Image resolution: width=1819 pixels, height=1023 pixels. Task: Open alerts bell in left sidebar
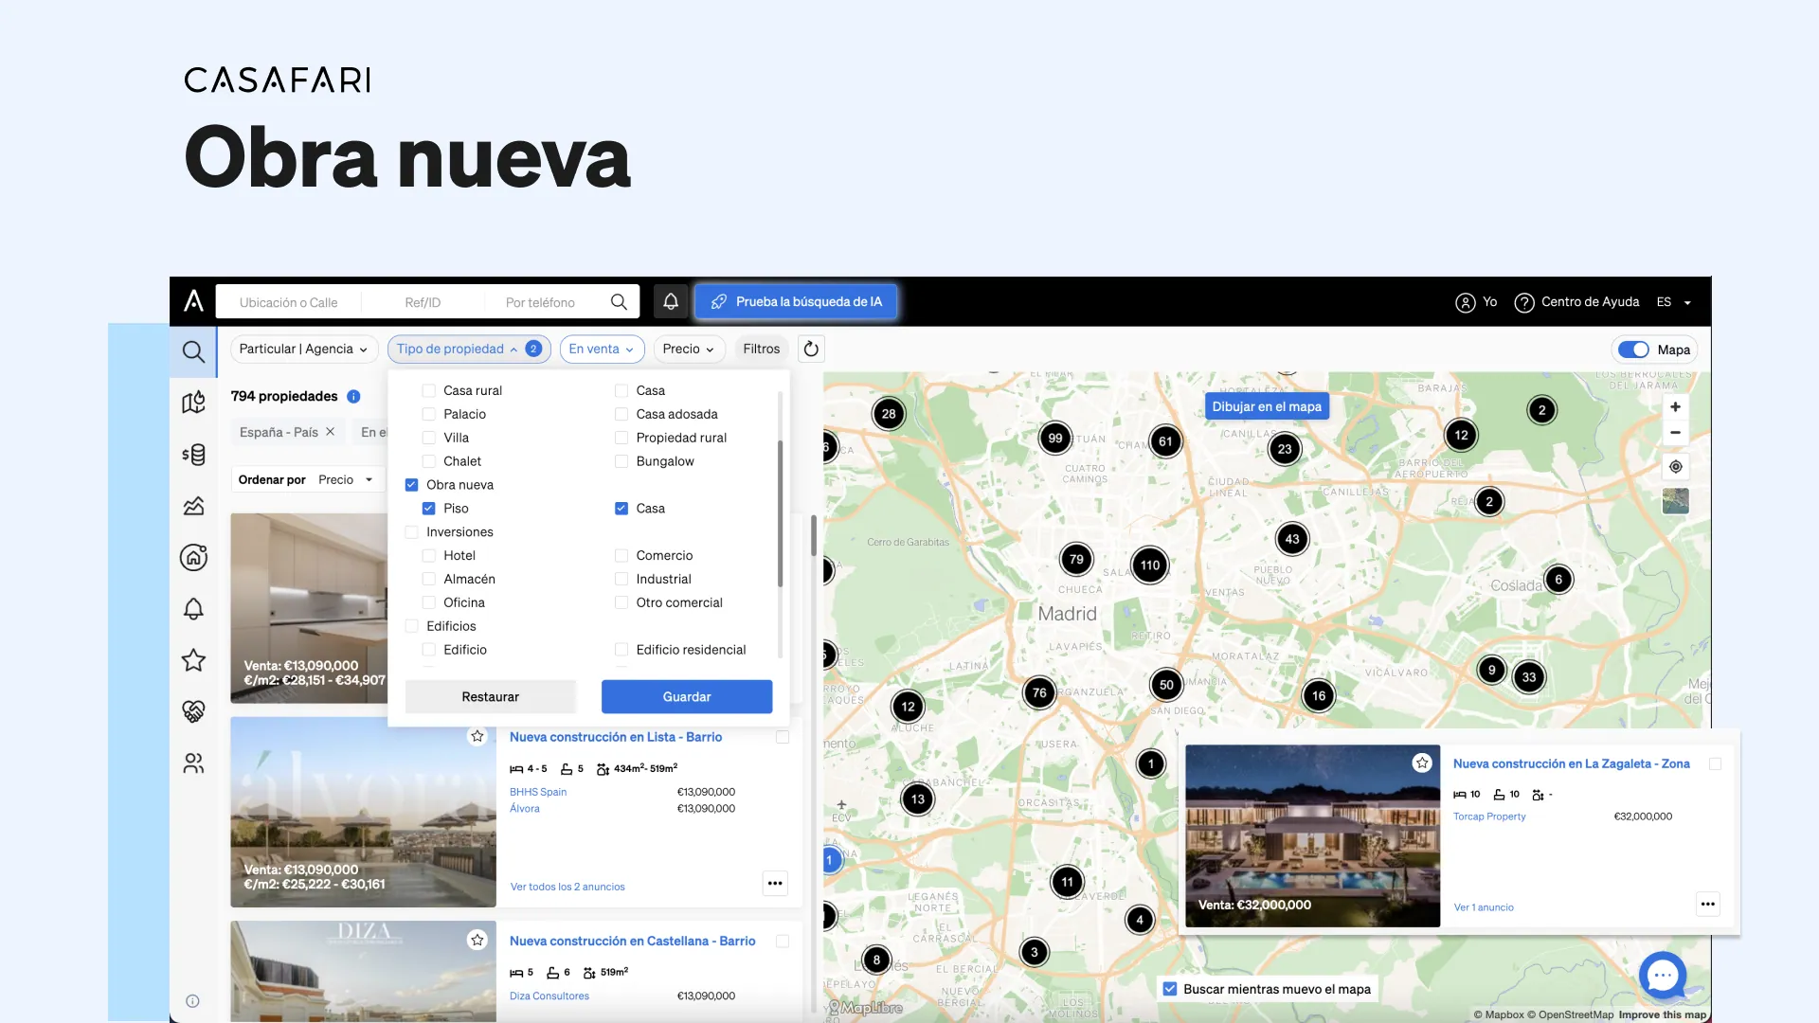point(193,608)
